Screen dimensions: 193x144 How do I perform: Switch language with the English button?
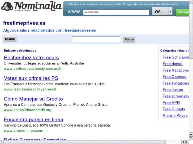10,39
